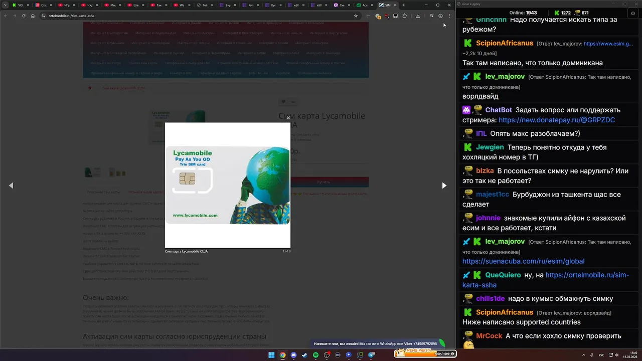Viewport: 642px width, 361px height.
Task: Switch to the first 'VOI' browser tab
Action: point(20,5)
